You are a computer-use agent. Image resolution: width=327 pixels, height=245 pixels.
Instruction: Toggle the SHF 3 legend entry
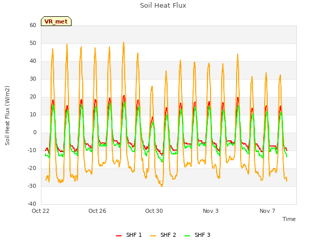tap(198, 235)
